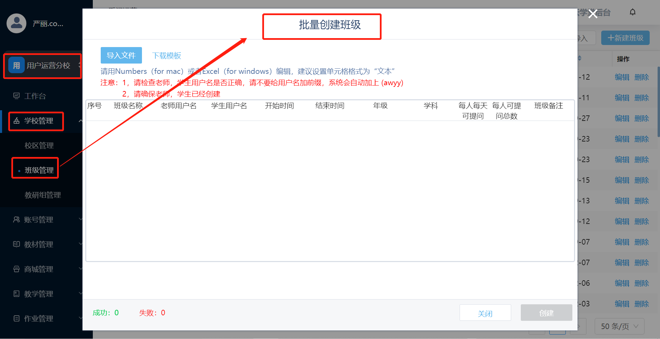Viewport: 660px width, 339px height.
Task: Expand the 商城管理 menu chevron
Action: (x=80, y=268)
